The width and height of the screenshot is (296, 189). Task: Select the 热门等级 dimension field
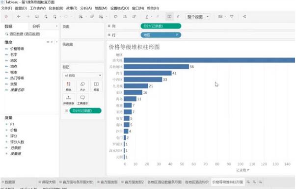(17, 78)
